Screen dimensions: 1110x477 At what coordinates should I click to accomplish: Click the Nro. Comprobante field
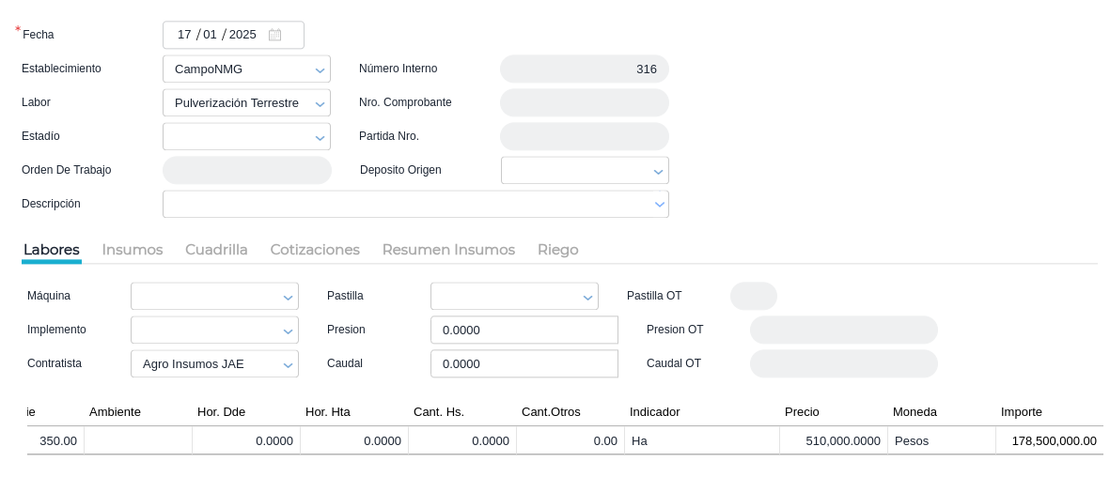click(584, 103)
